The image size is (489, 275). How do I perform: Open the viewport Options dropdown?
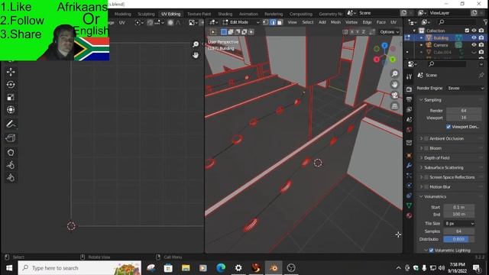(x=389, y=32)
